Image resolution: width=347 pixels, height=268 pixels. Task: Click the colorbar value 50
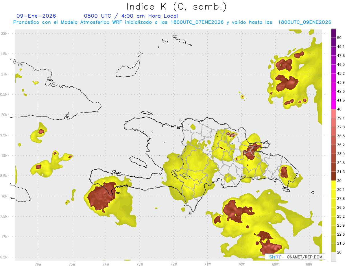tap(339, 38)
